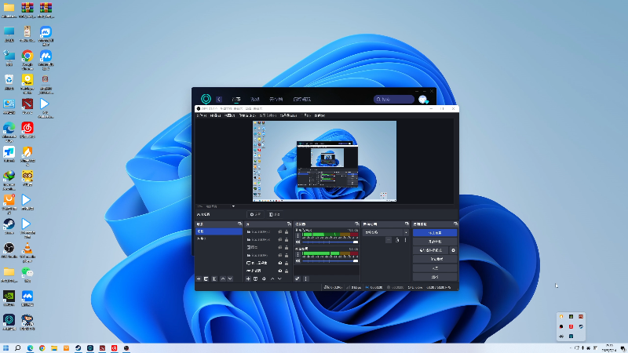Pop out the Controls dock

point(456,224)
